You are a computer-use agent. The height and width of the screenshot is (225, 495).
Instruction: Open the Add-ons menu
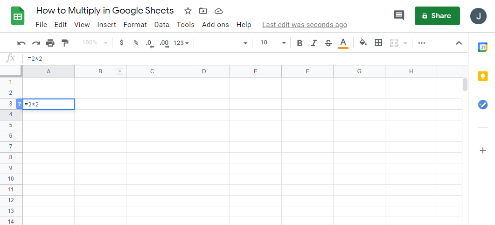(x=215, y=25)
